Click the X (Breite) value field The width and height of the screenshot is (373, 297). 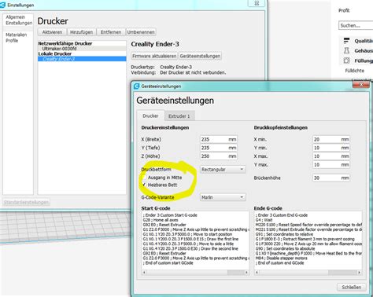pyautogui.click(x=219, y=139)
